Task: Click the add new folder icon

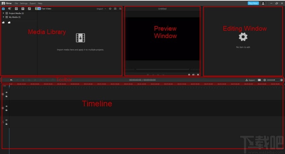Action: click(x=3, y=22)
